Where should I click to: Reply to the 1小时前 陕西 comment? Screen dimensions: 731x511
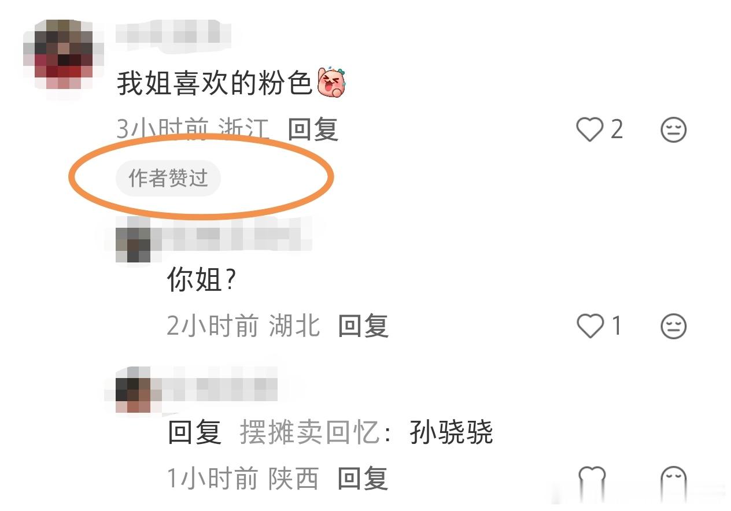click(363, 479)
